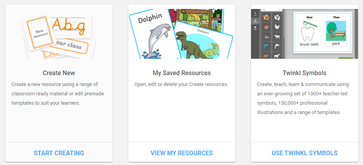The height and width of the screenshot is (165, 363).
Task: Click the colored cow symbol icon
Action: (x=266, y=37)
